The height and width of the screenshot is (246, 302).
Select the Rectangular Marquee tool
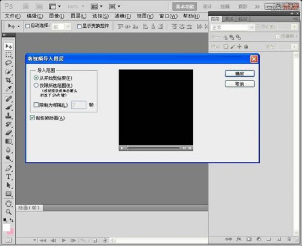(8, 55)
